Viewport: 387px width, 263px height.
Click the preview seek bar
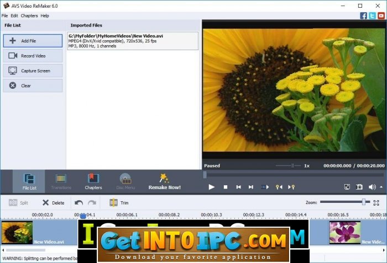point(294,175)
